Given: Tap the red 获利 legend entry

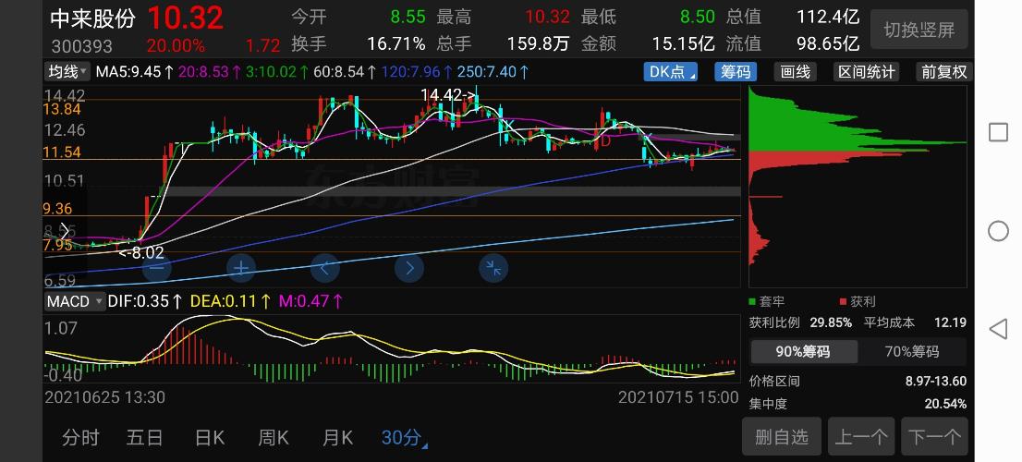Looking at the screenshot, I should coord(858,302).
